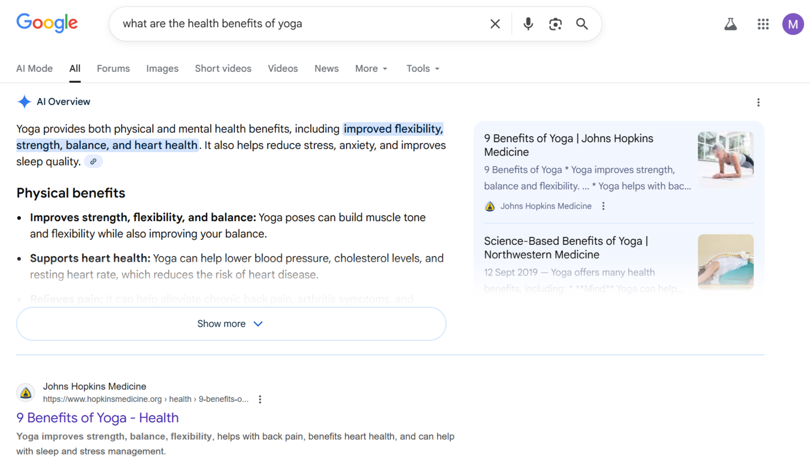Click the search magnifier icon
Screen dimensions: 810x465
click(582, 24)
